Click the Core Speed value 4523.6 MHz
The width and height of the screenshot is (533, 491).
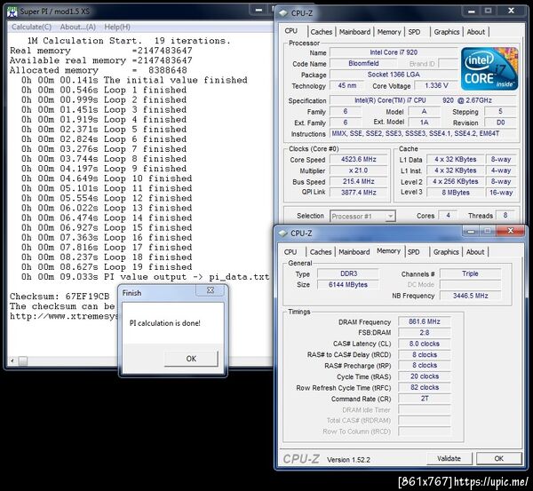[x=359, y=159]
